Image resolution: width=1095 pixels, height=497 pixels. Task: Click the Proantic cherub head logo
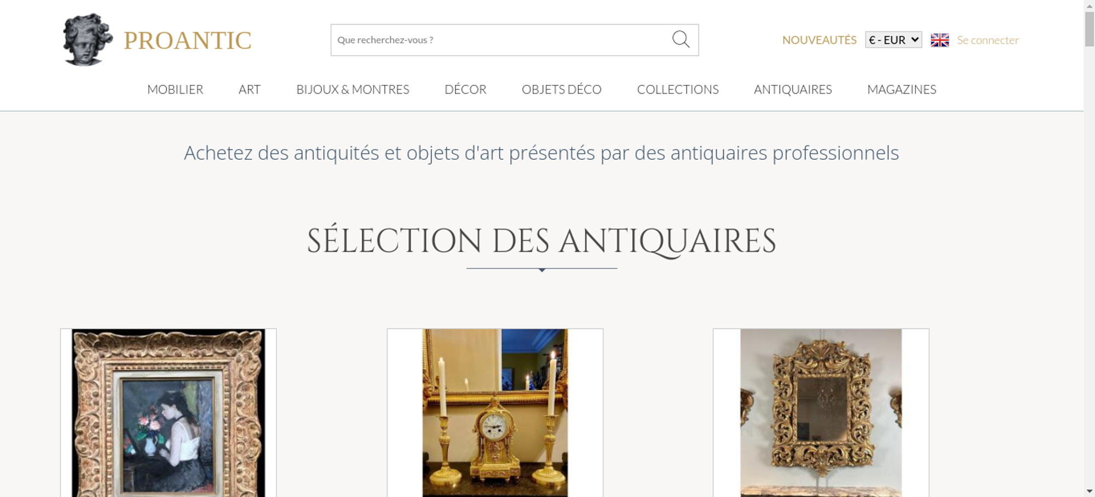point(88,40)
